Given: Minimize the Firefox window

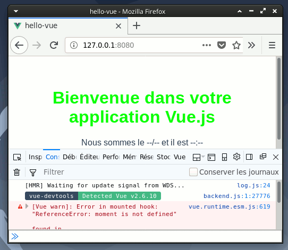Looking at the screenshot, I should click(251, 11).
